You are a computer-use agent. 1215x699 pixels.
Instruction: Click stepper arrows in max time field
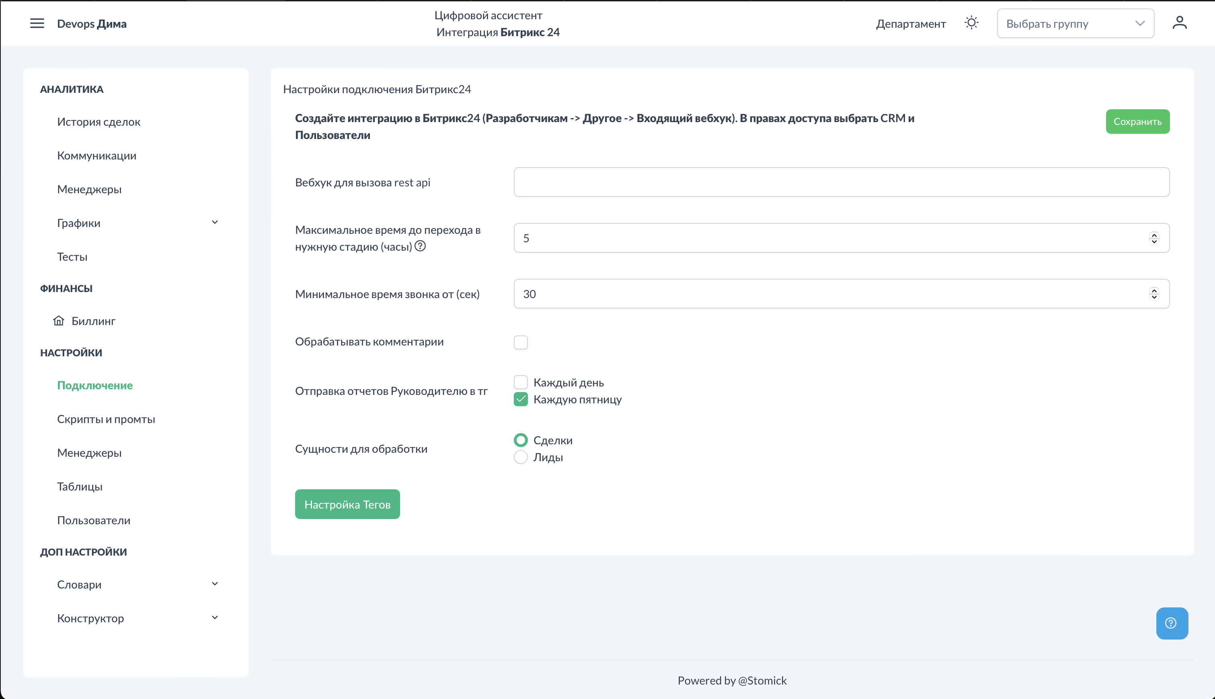[1154, 238]
